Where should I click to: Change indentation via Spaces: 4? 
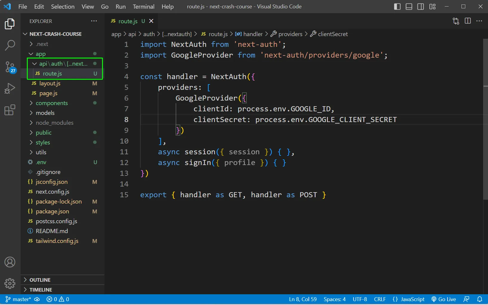[x=335, y=299]
